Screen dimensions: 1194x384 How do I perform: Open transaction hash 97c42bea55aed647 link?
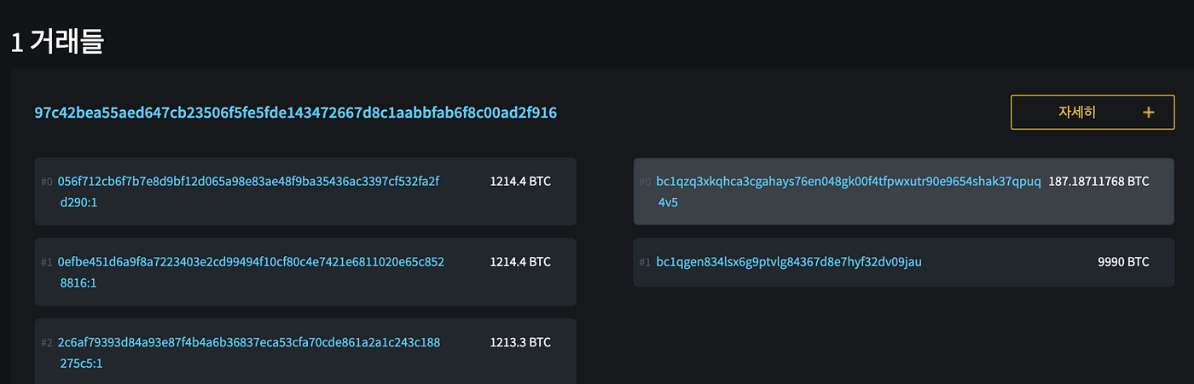coord(296,113)
